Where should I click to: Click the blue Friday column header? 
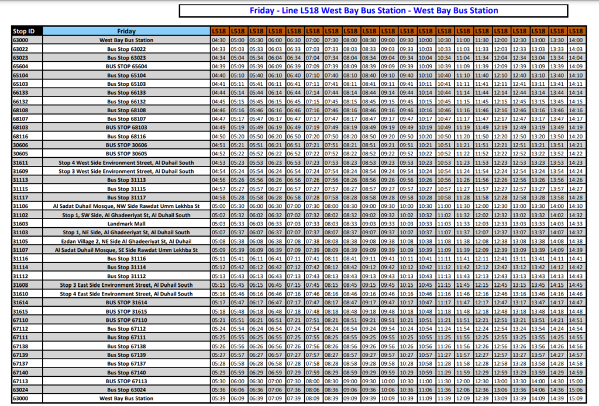pyautogui.click(x=126, y=31)
